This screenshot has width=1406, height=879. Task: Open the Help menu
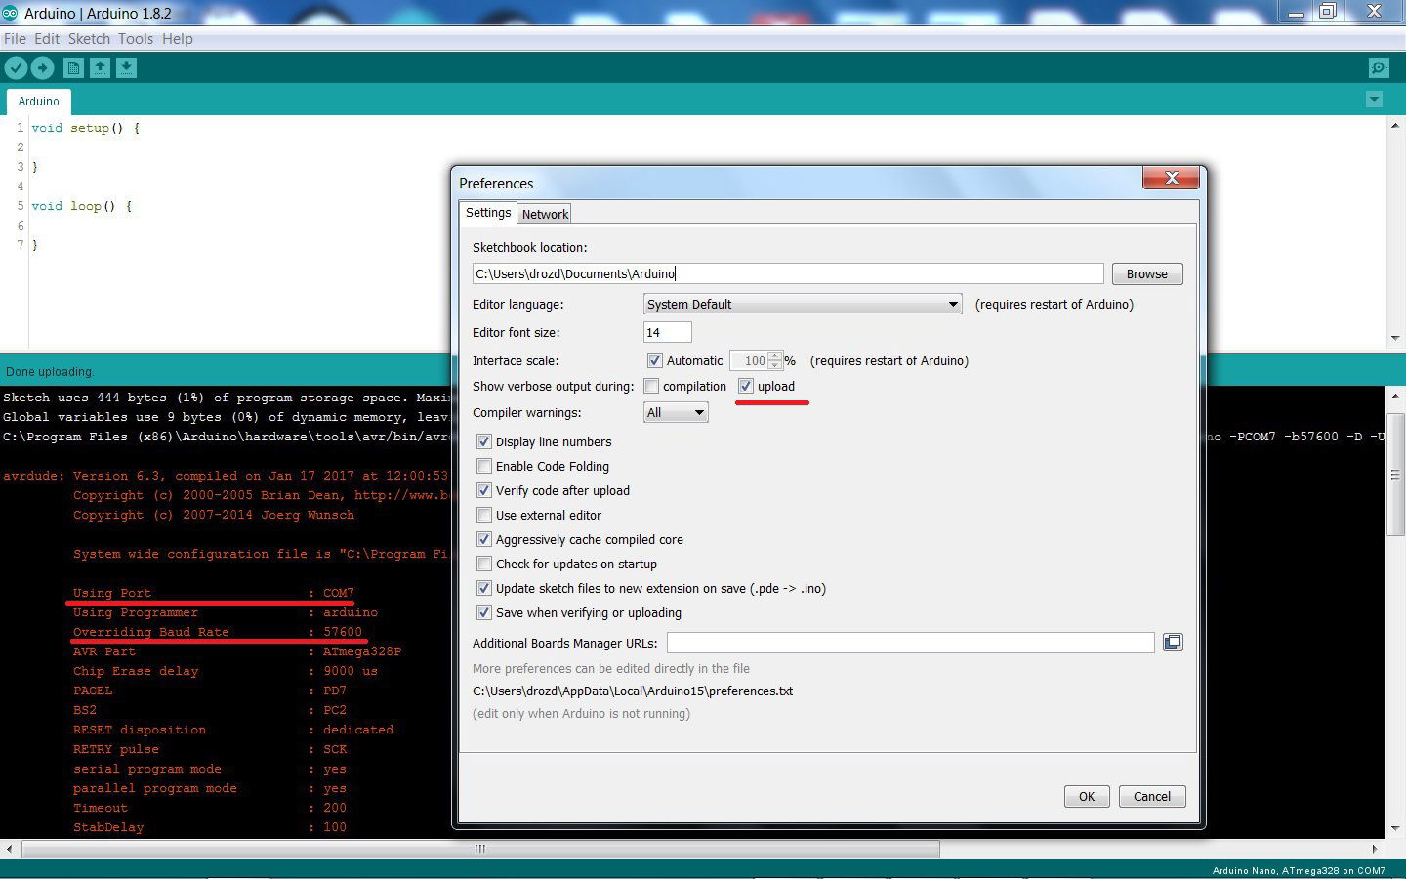tap(178, 38)
